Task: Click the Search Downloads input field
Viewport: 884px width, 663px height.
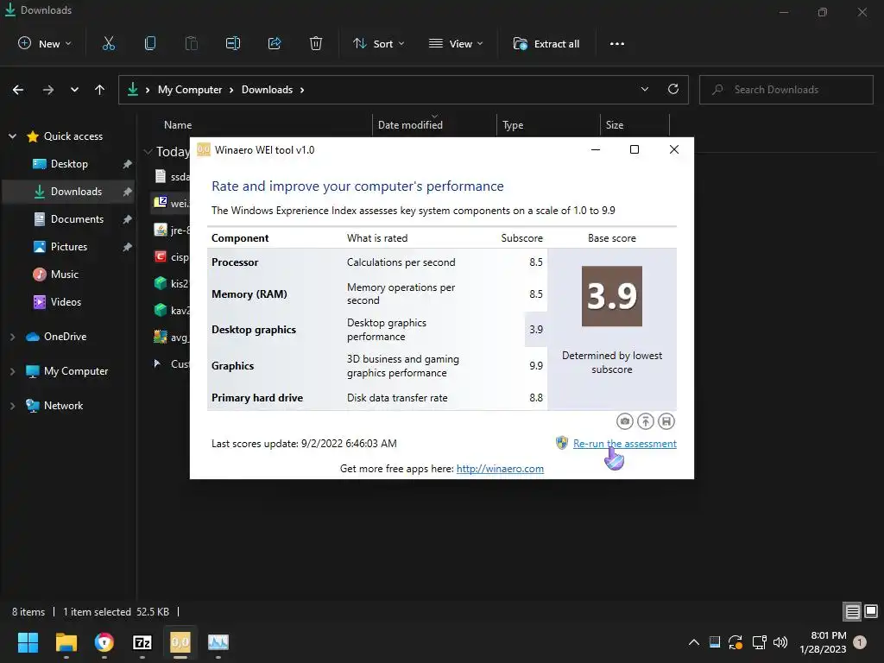Action: click(x=794, y=90)
